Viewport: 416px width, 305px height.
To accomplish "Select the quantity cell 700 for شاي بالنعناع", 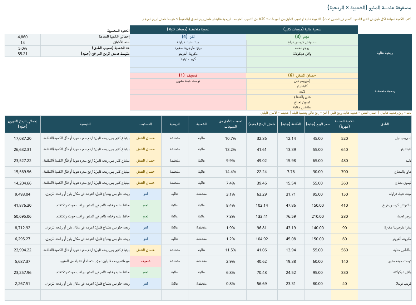I will click(x=345, y=172).
